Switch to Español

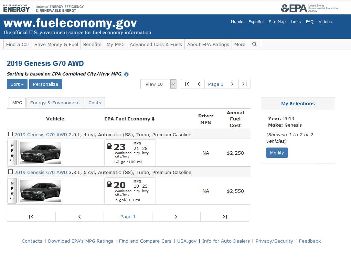[x=256, y=22]
